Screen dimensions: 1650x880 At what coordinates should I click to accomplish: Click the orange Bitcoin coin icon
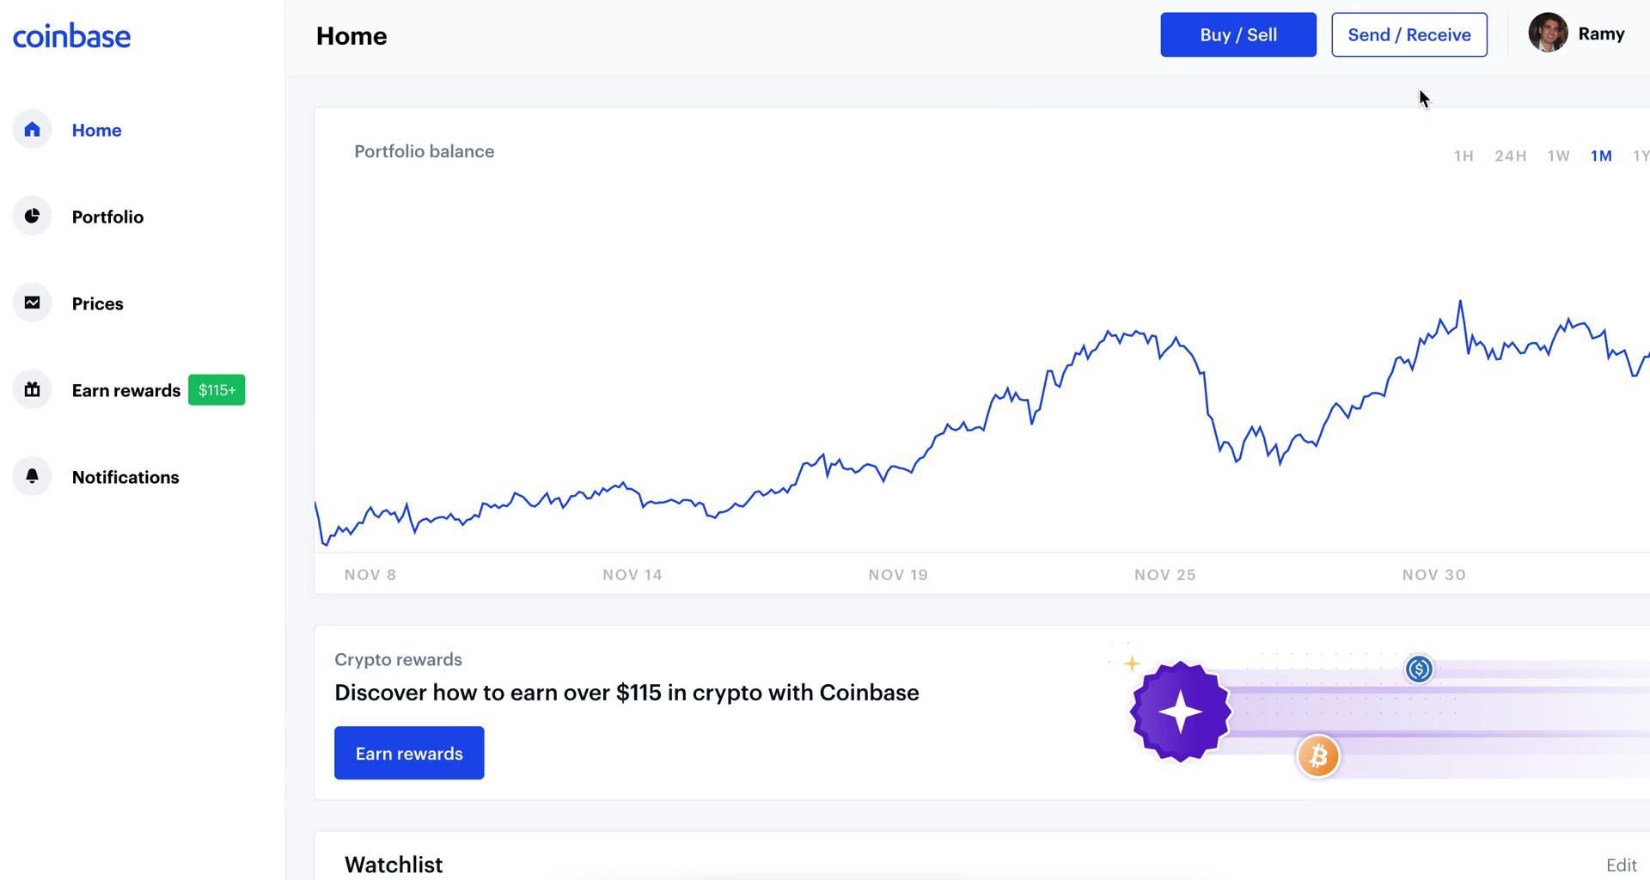1317,756
